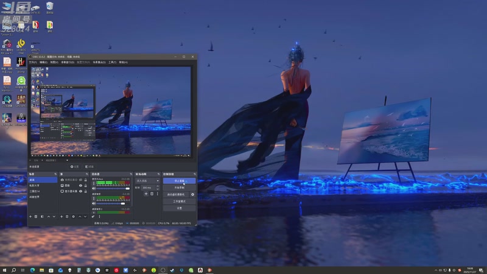The height and width of the screenshot is (274, 487).
Task: Adjust 桌面音频 volume slider
Action: click(113, 203)
